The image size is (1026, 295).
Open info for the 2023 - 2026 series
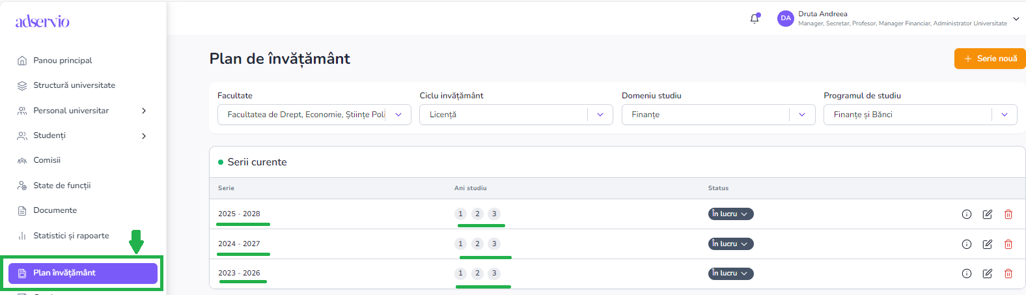point(967,274)
